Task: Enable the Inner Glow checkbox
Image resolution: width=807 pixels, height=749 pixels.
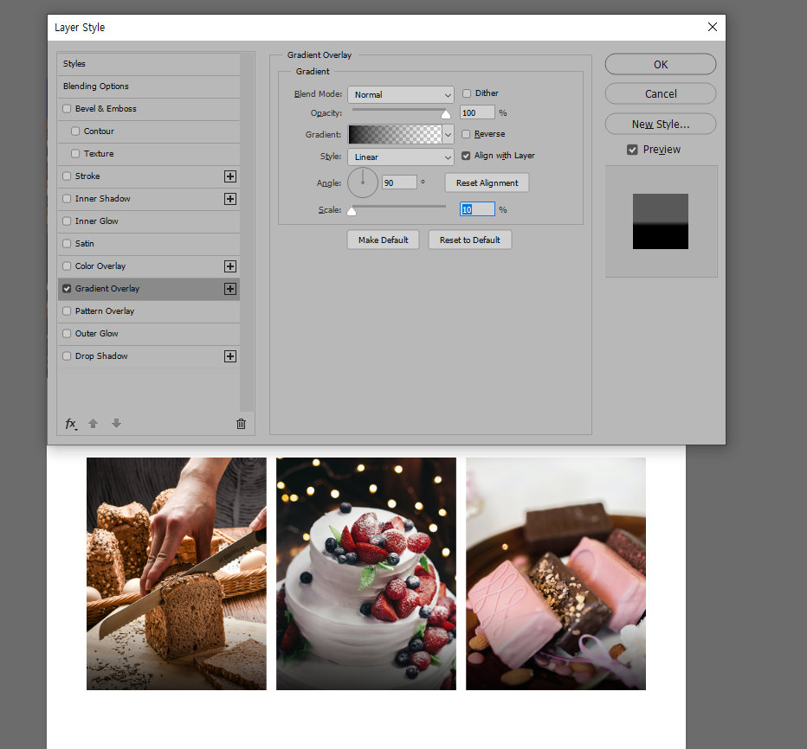Action: (x=67, y=221)
